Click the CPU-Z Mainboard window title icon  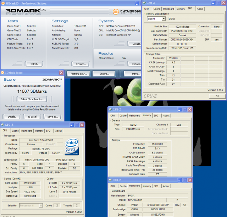click(x=110, y=180)
